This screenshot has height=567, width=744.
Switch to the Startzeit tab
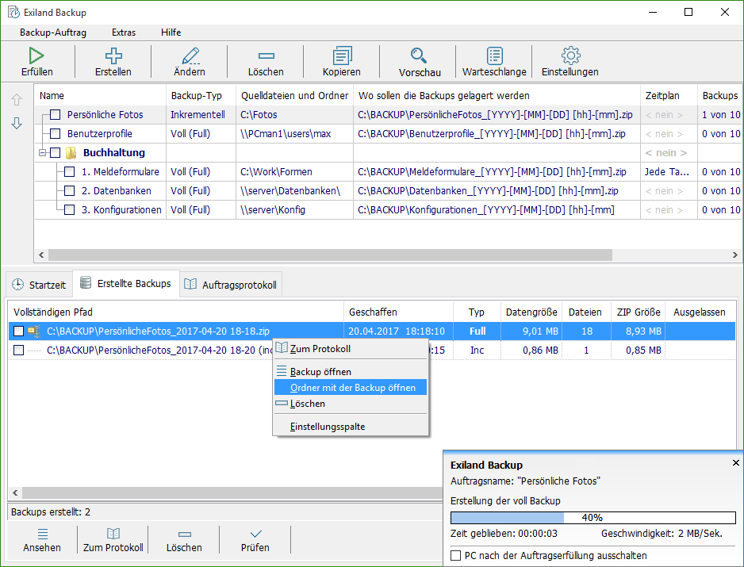pos(39,285)
